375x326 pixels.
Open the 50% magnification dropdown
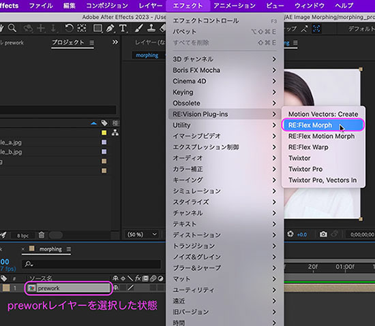[142, 234]
